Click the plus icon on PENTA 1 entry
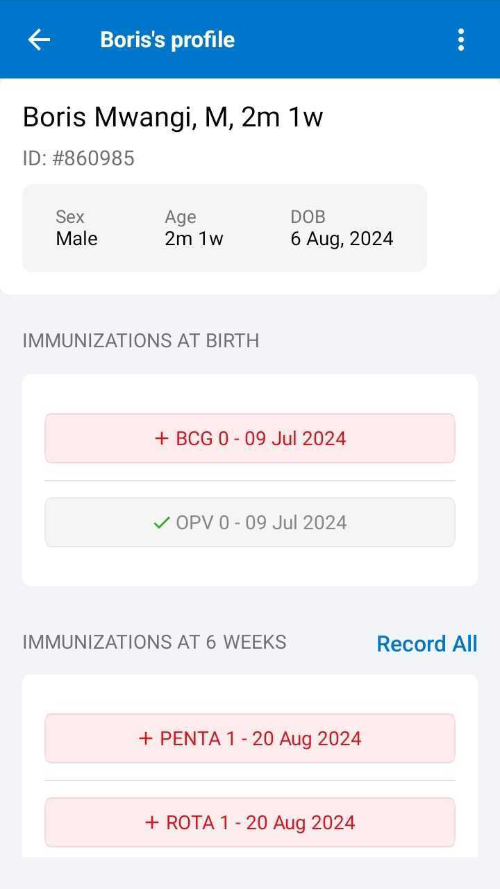This screenshot has width=500, height=889. click(x=145, y=738)
